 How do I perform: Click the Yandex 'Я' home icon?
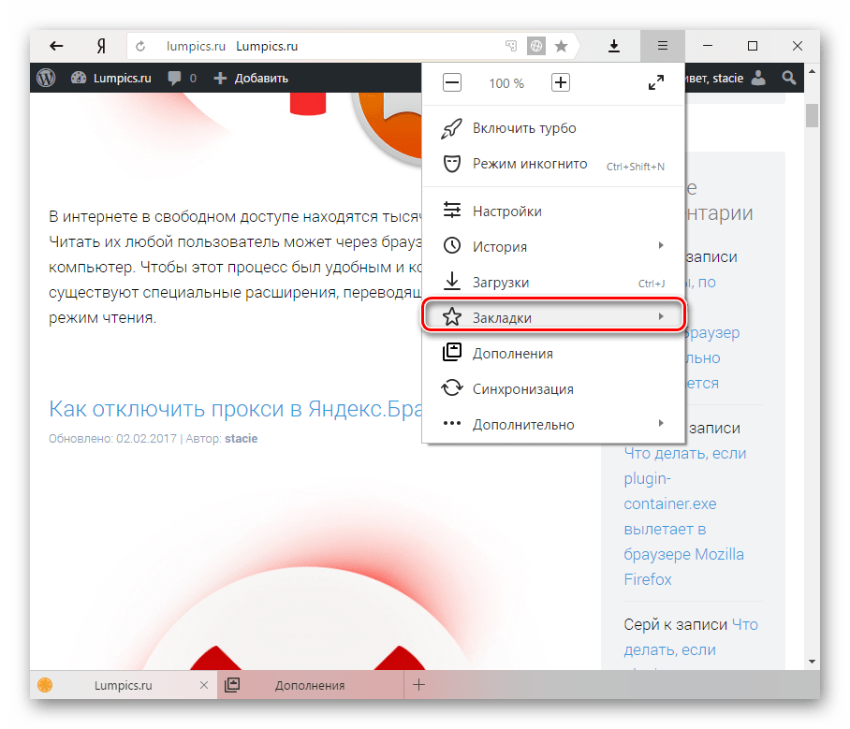pos(99,45)
